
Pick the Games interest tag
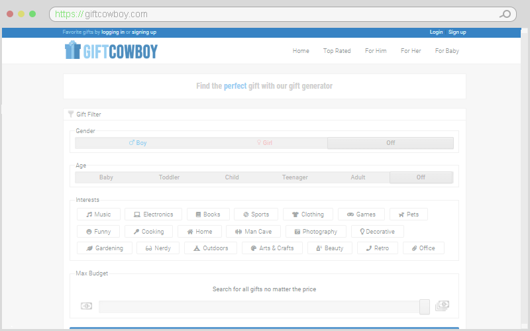361,214
